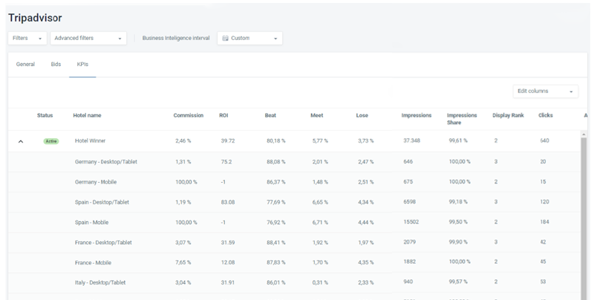This screenshot has width=594, height=300.
Task: Click Hotel Winner commission 2,46 %
Action: click(183, 141)
